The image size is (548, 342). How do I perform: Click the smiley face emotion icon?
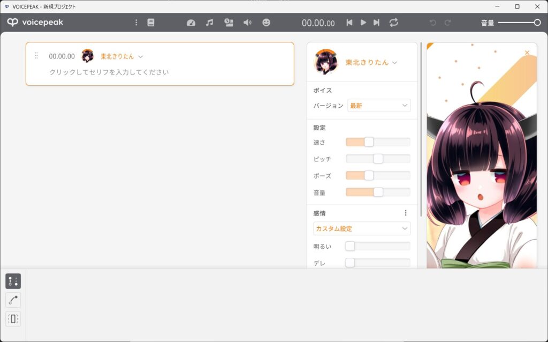[267, 23]
